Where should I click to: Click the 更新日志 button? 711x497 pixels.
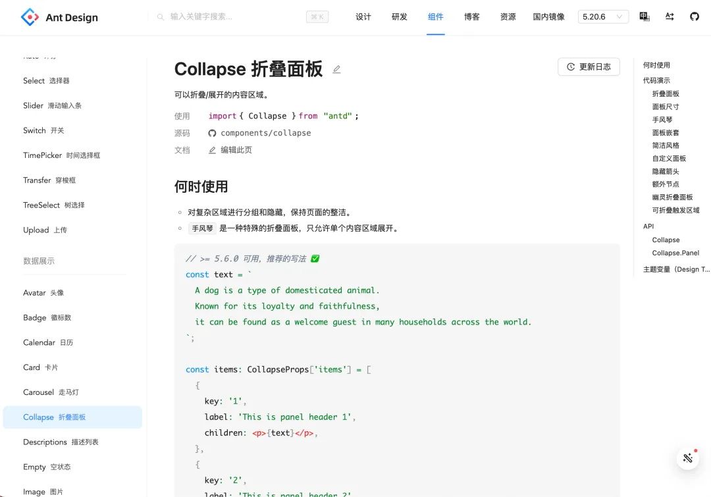pyautogui.click(x=589, y=66)
